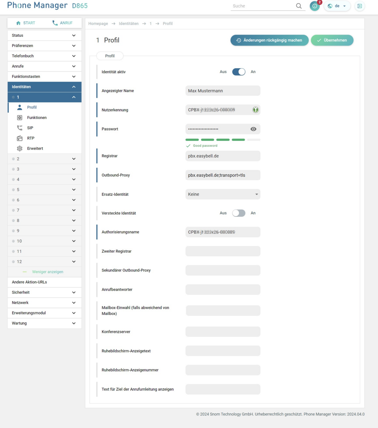Click the Funktionen gear icon
The image size is (378, 428).
point(20,118)
